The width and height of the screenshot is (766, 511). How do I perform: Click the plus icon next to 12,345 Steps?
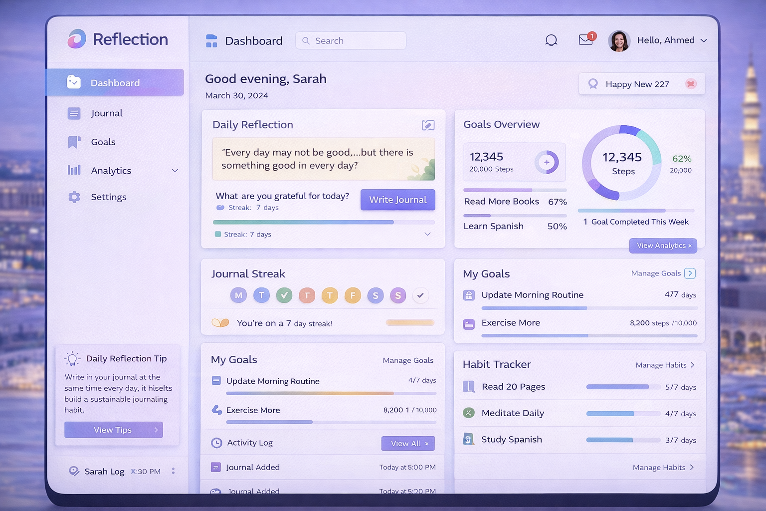[548, 162]
